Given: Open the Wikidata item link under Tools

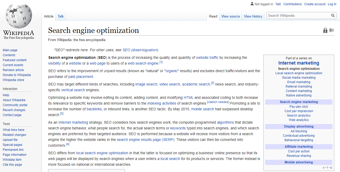Looking at the screenshot, I should [x=12, y=159].
